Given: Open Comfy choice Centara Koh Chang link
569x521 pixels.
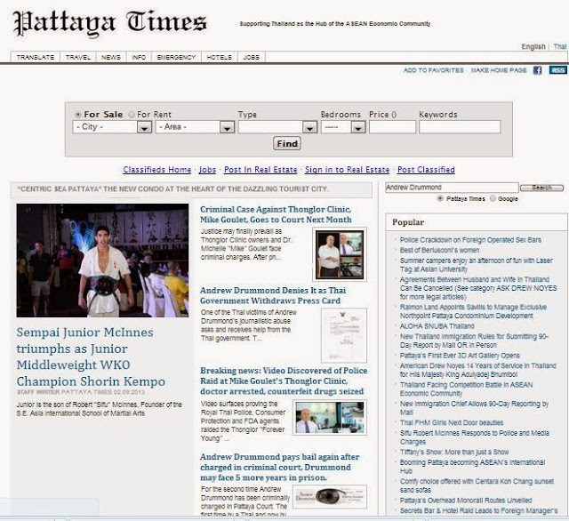Looking at the screenshot, I should point(477,485).
